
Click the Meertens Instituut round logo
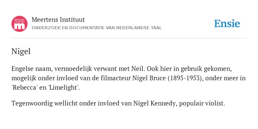coord(19,24)
